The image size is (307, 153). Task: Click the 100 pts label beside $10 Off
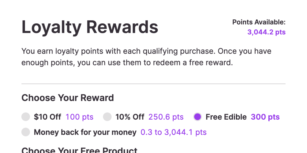(79, 117)
